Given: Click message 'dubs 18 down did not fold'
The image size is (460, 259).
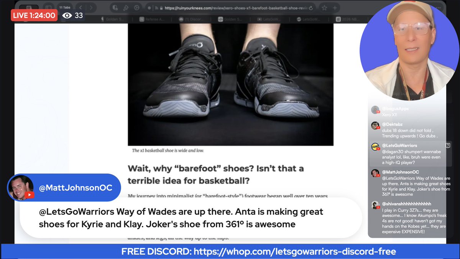Looking at the screenshot, I should pyautogui.click(x=410, y=133).
